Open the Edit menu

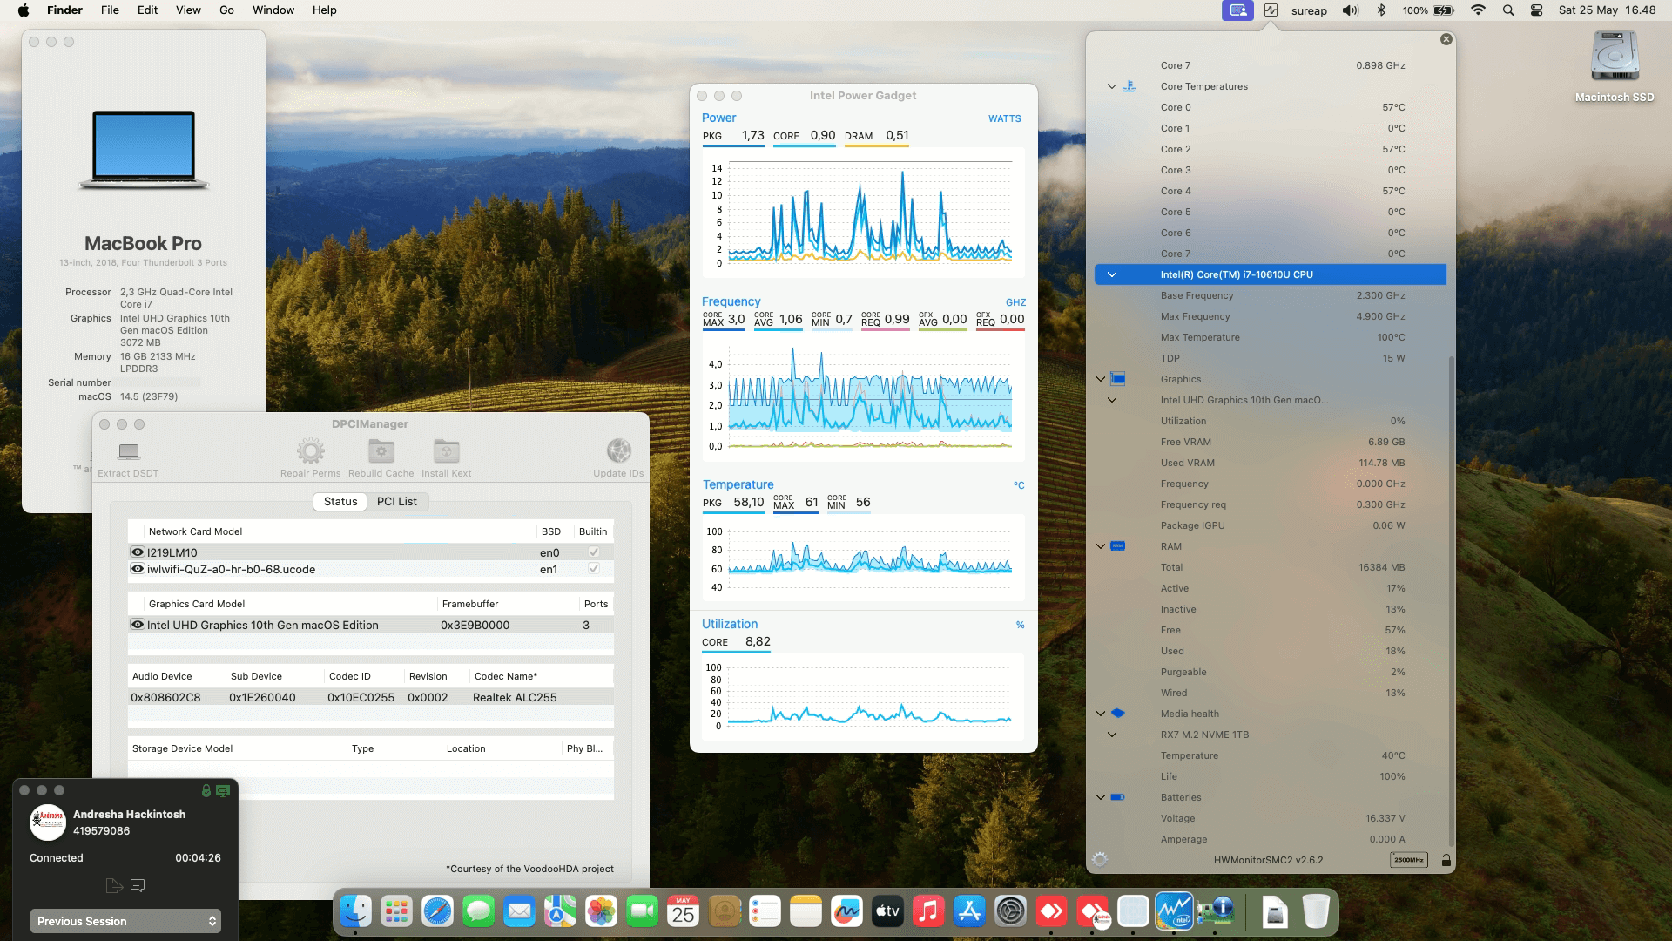coord(147,10)
